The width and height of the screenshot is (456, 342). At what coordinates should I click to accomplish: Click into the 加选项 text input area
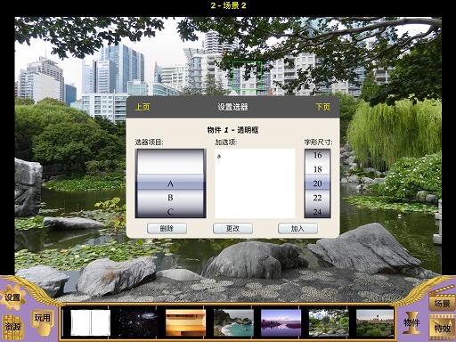pos(255,183)
